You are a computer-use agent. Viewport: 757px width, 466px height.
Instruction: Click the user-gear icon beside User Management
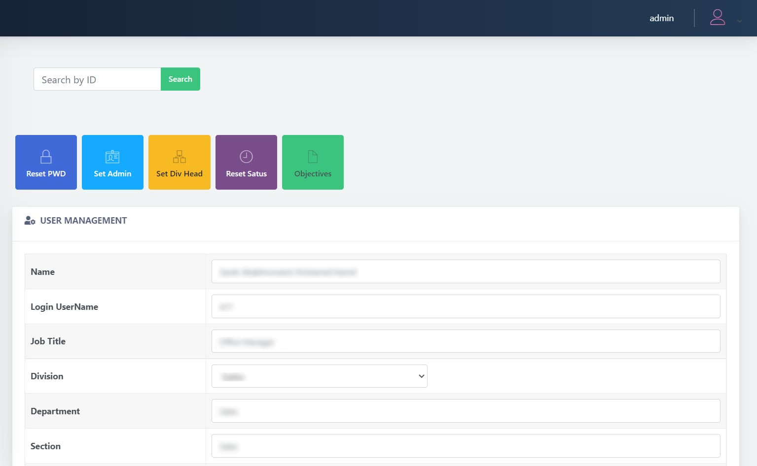click(x=30, y=221)
